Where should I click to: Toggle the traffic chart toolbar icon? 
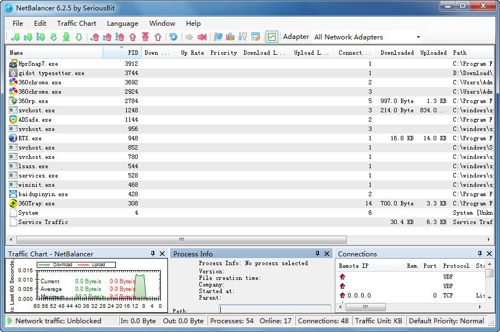click(271, 37)
